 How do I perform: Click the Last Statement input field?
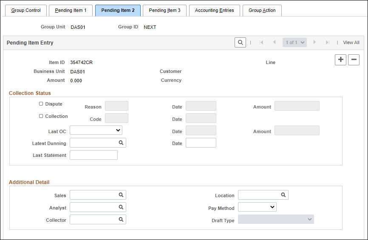[x=93, y=155]
